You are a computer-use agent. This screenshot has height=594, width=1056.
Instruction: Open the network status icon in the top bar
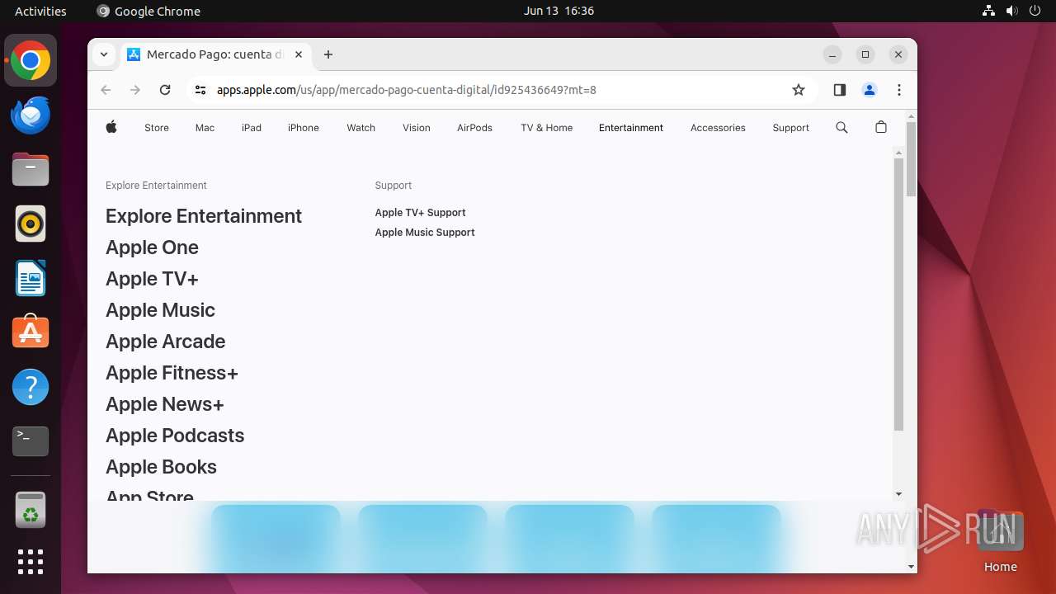989,11
